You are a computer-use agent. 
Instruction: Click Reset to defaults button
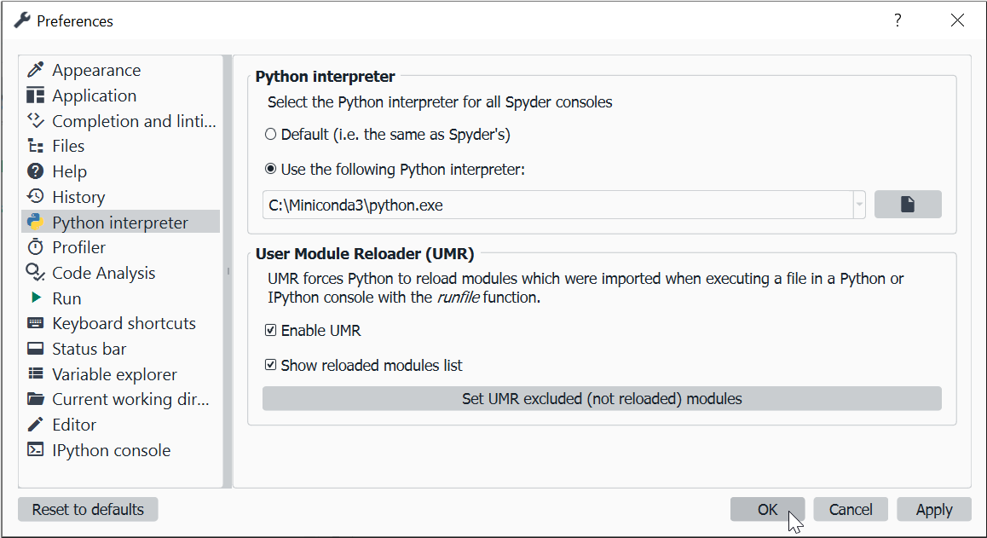[x=88, y=510]
